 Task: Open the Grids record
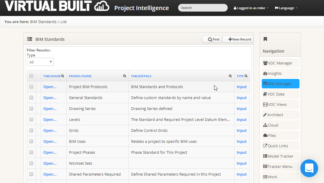coord(50,131)
